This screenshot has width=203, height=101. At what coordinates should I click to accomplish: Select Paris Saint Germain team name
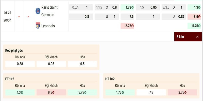[x=50, y=11]
